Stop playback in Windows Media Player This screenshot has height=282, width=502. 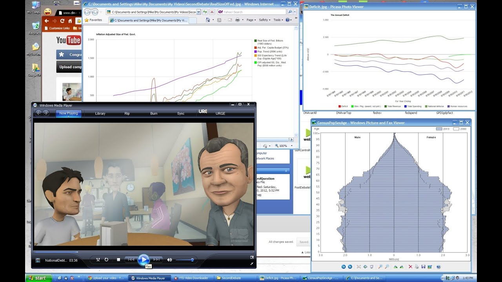point(118,260)
